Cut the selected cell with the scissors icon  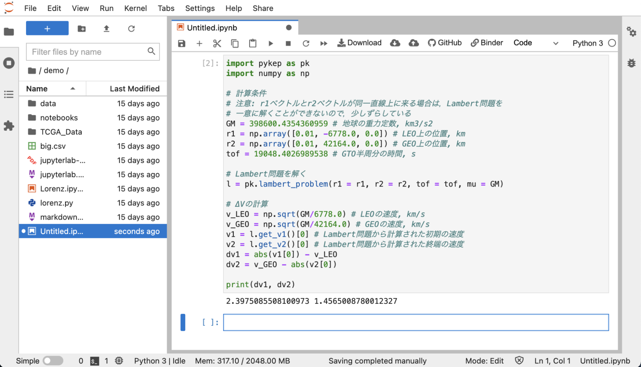point(217,43)
